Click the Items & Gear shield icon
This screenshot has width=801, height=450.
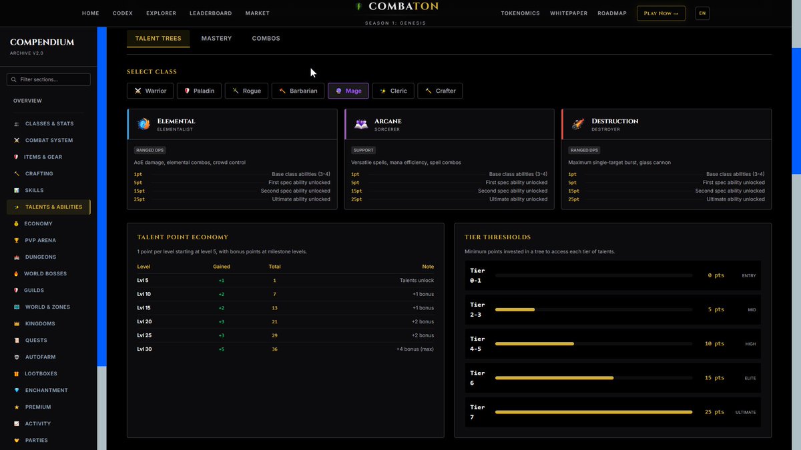(17, 157)
